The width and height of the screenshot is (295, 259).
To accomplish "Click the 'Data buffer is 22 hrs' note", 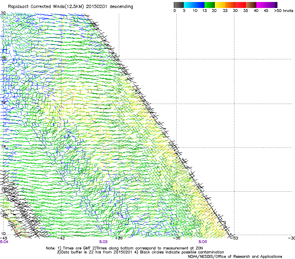I will coord(81,252).
